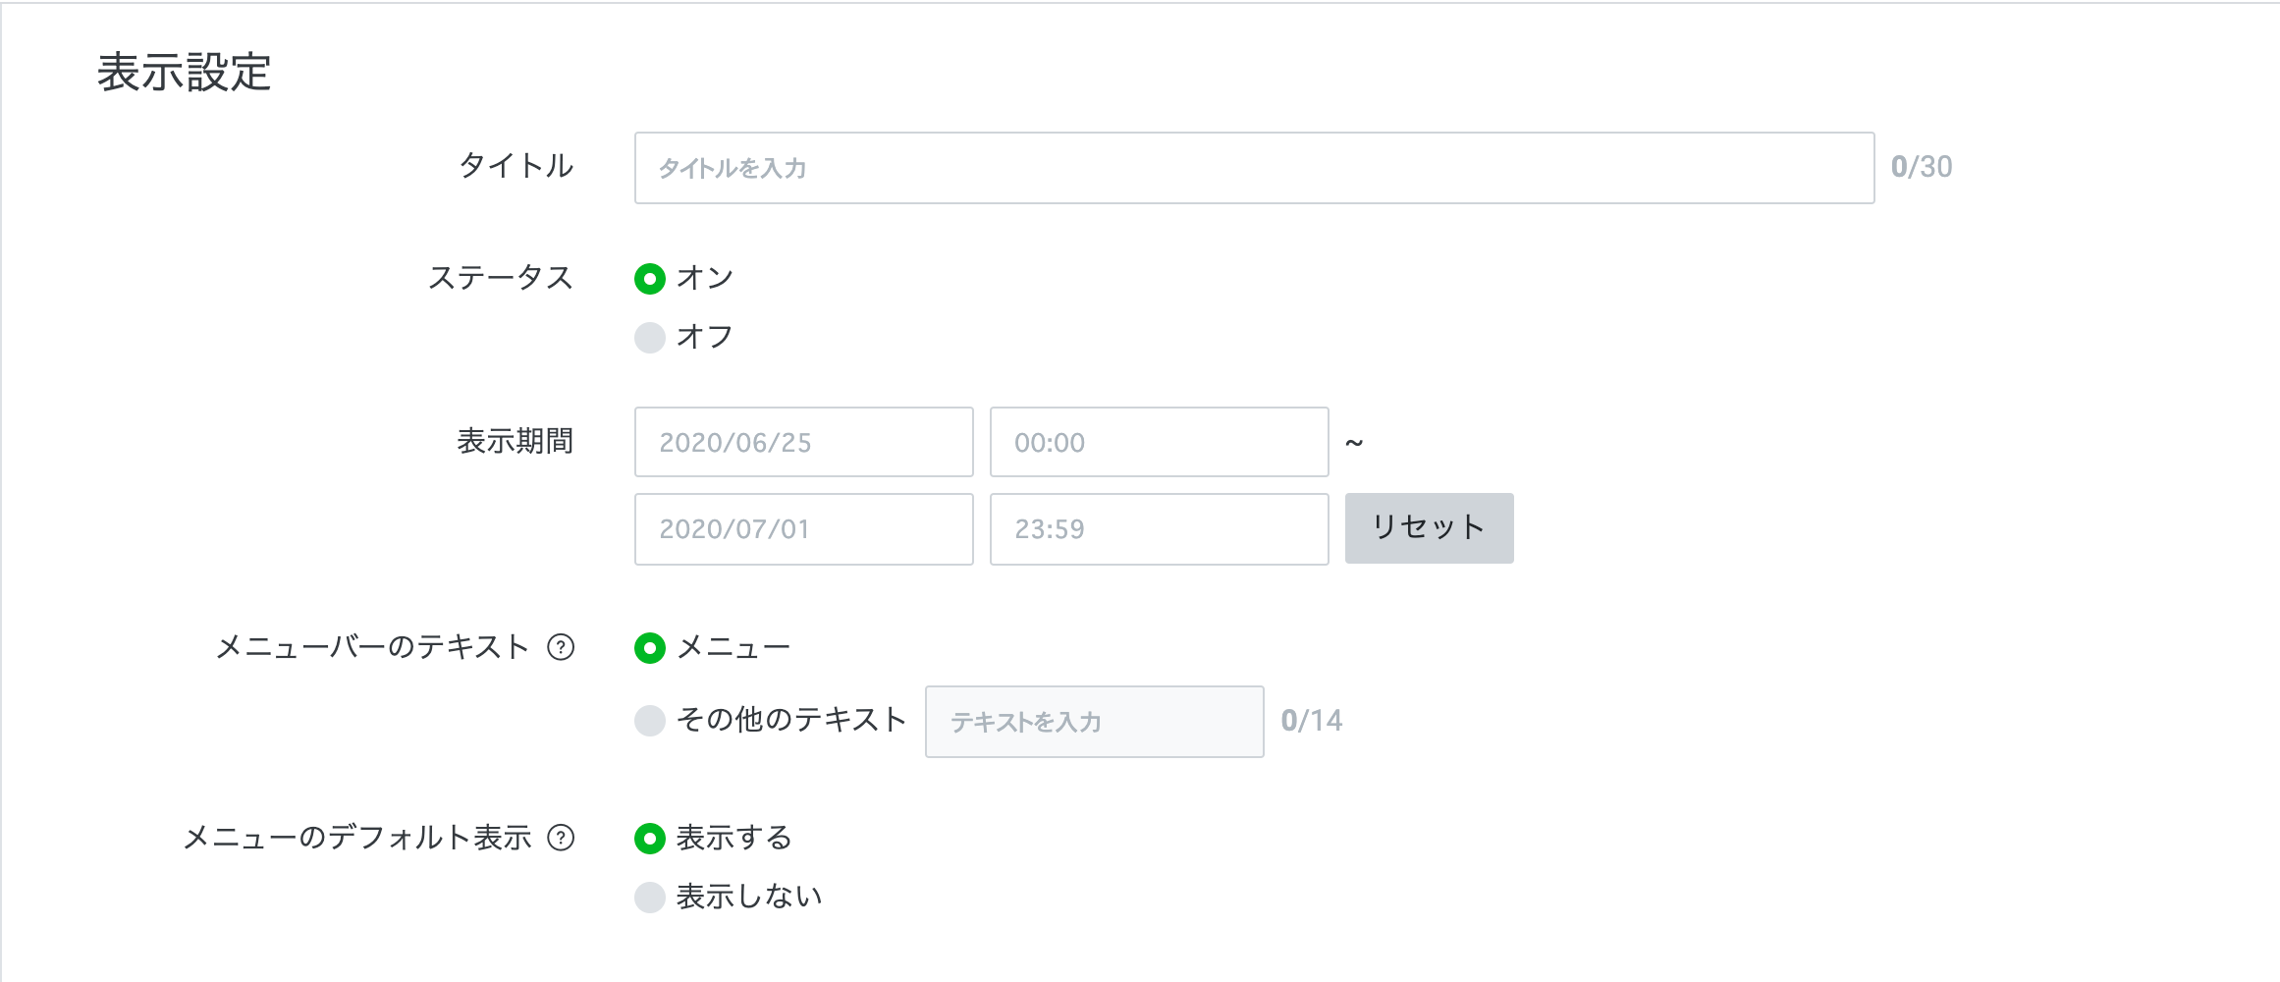The image size is (2280, 982).
Task: Open the start date field 2020/06/25
Action: [x=803, y=442]
